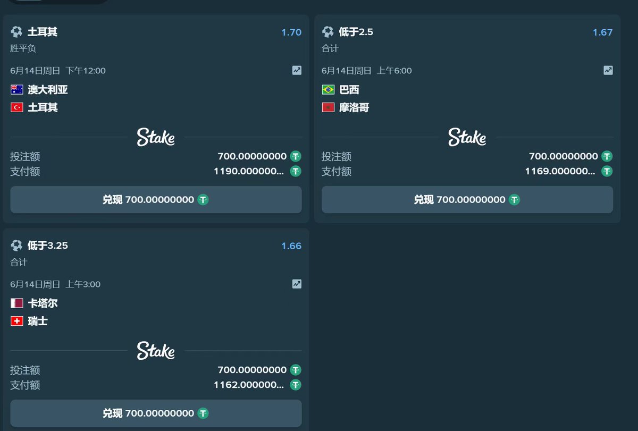This screenshot has width=638, height=431.
Task: Click the Switzerland flag icon
Action: (17, 321)
